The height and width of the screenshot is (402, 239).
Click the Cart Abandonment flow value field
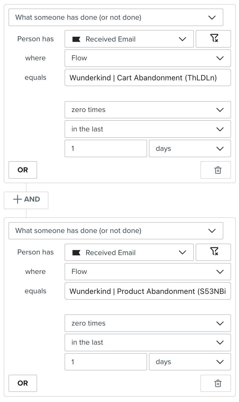[148, 78]
